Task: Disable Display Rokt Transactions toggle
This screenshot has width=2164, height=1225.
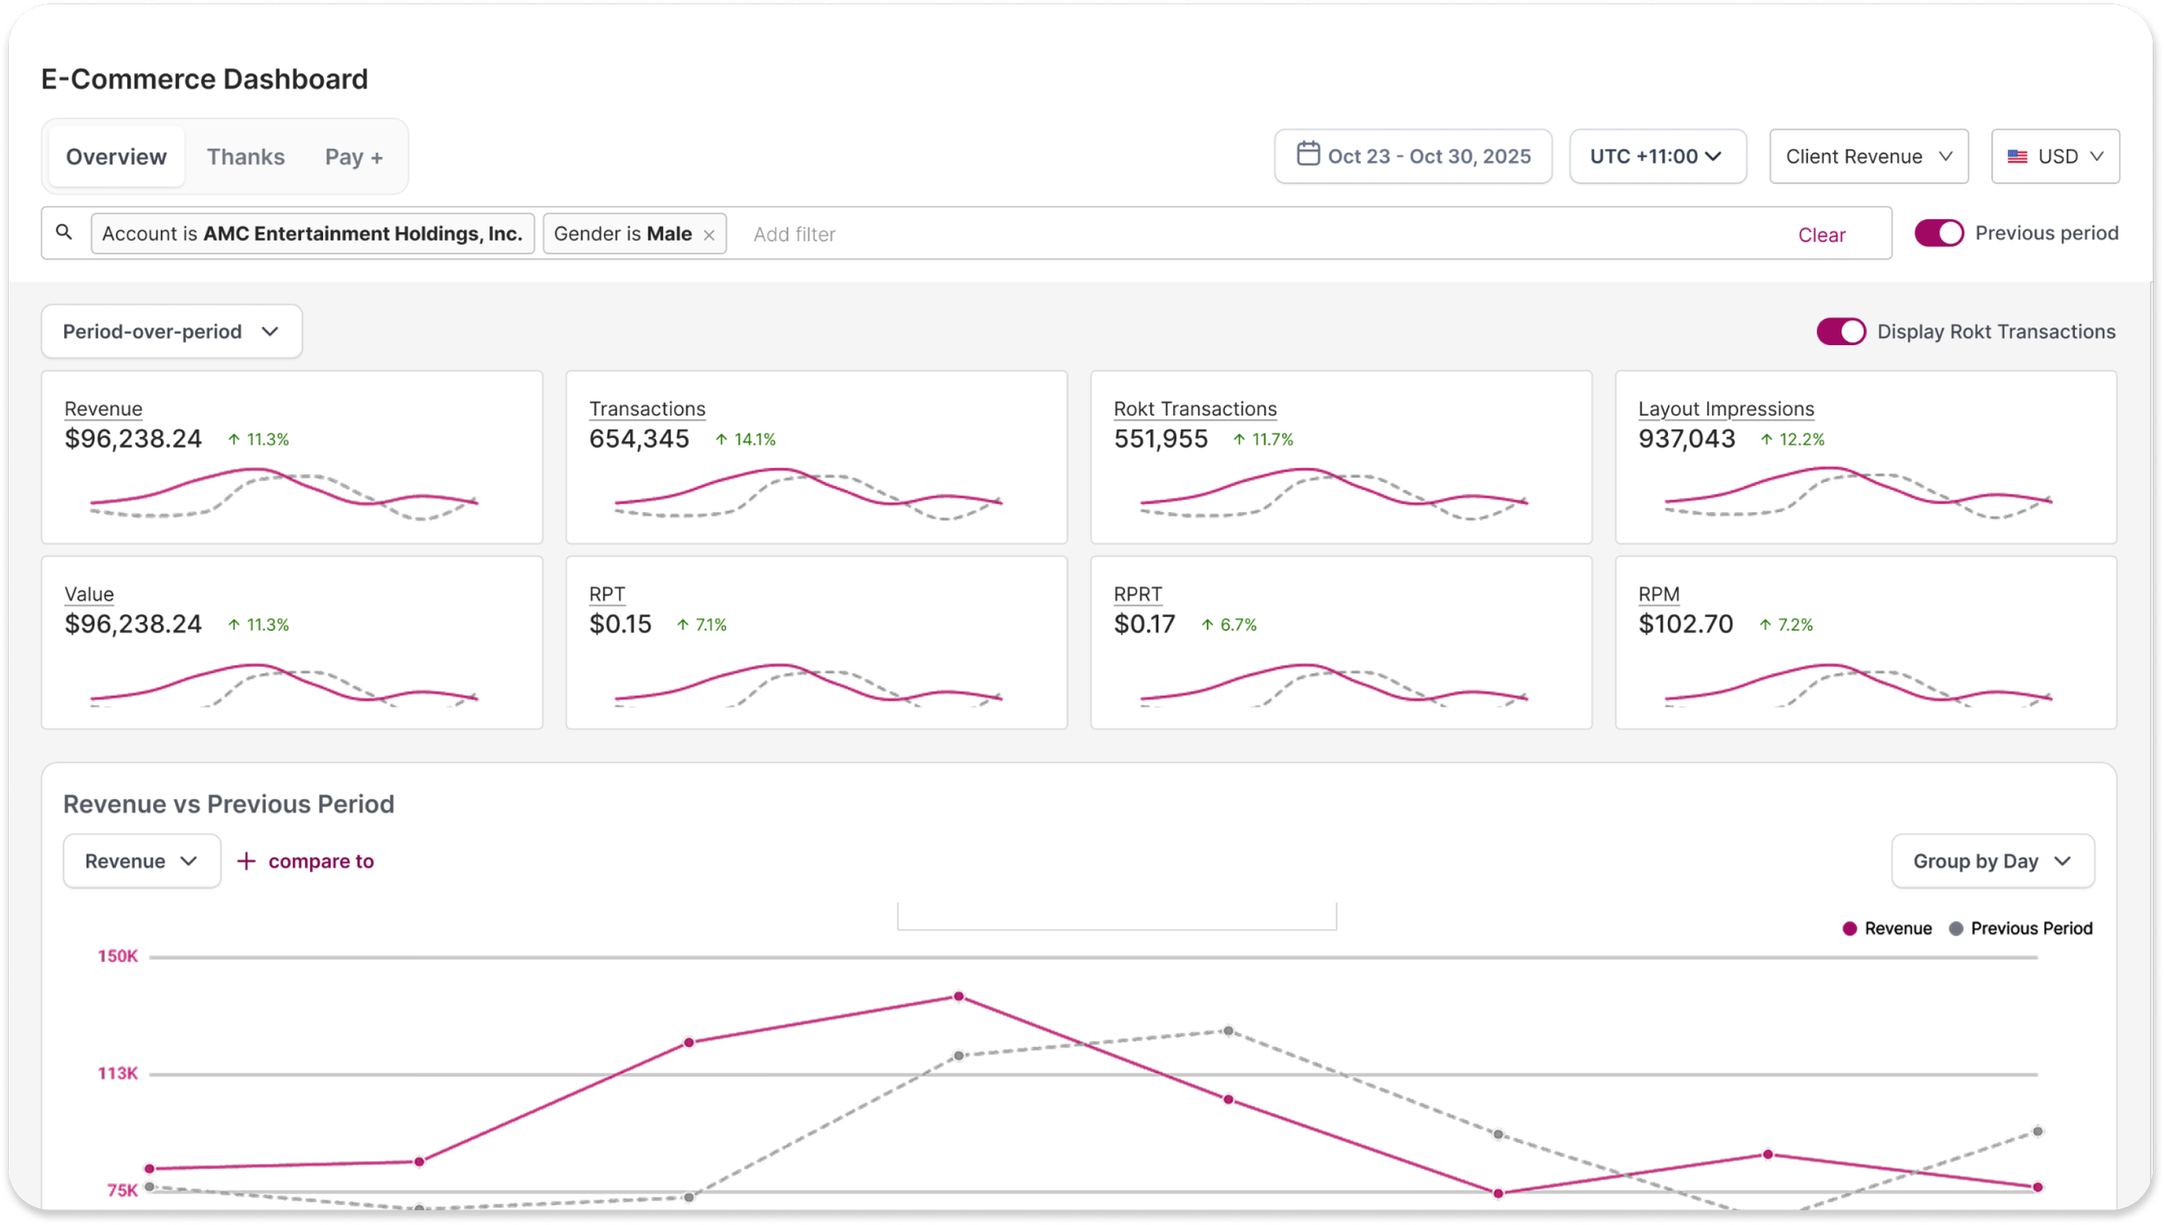Action: (x=1840, y=331)
